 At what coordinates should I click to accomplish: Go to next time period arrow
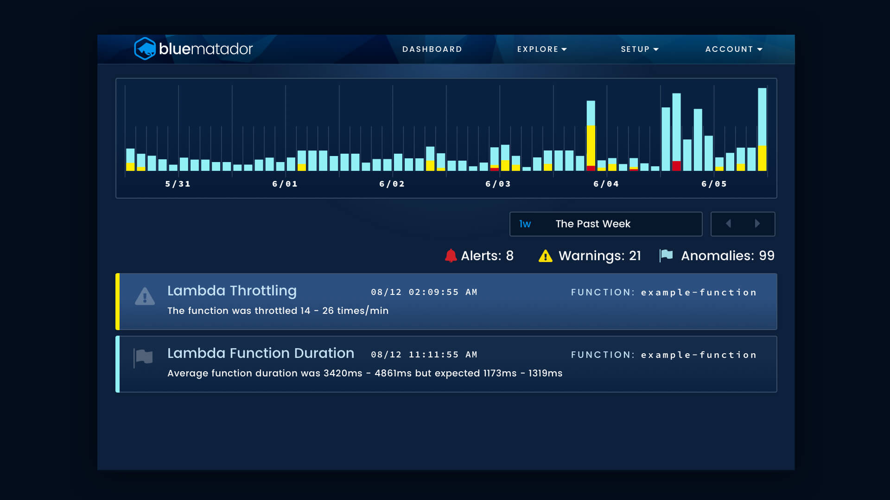pos(757,224)
